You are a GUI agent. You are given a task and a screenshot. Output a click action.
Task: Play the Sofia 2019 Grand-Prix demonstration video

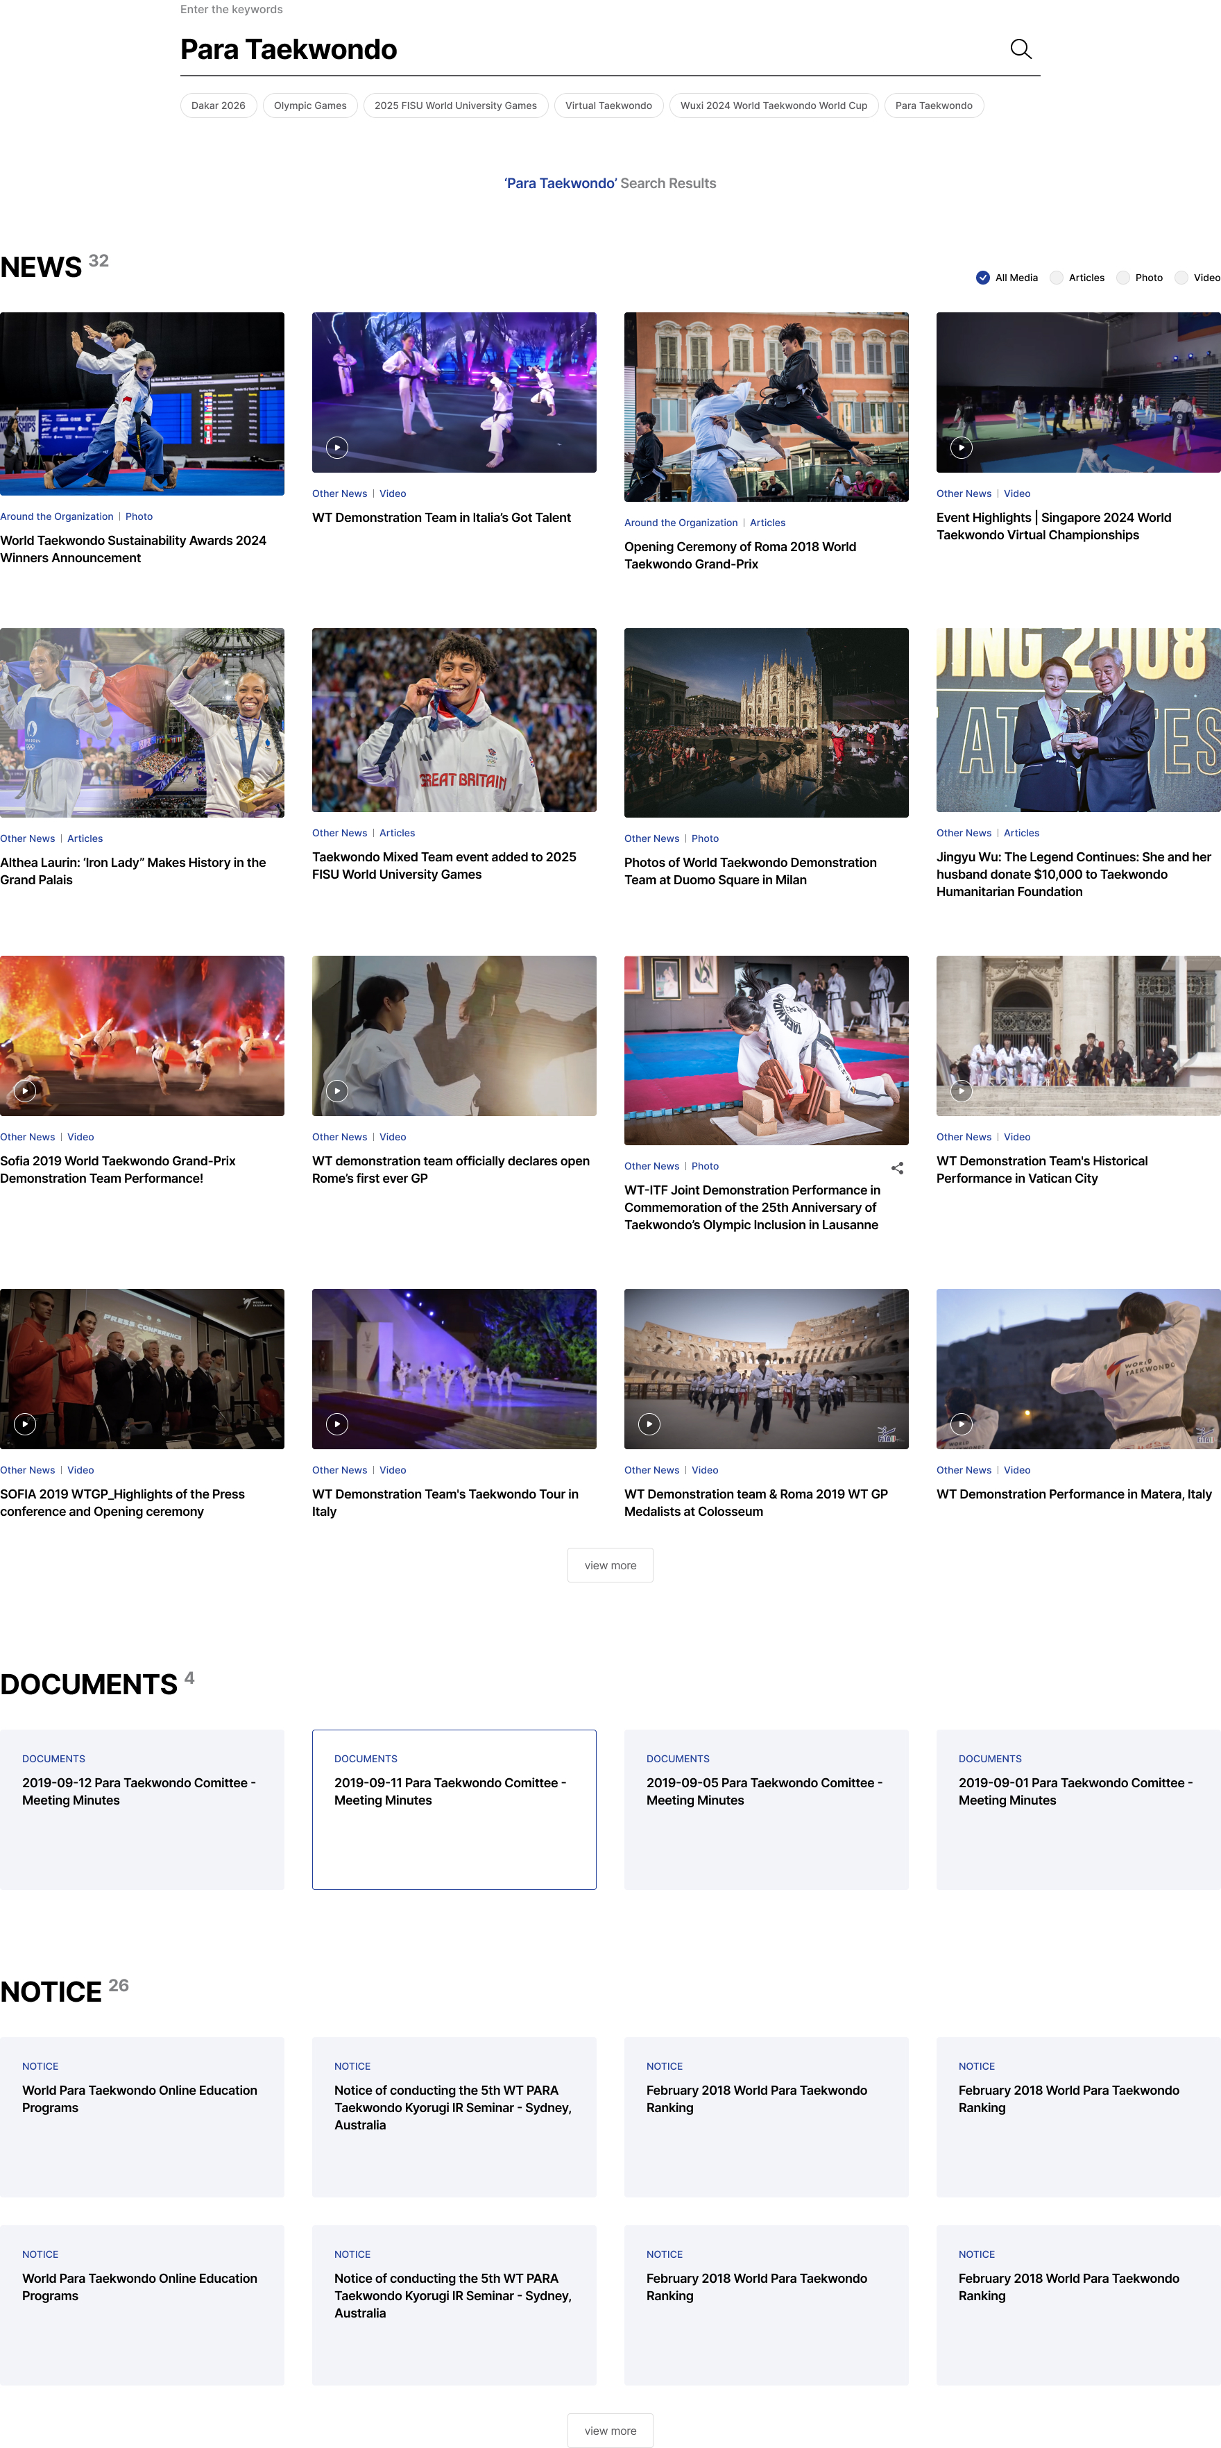tap(26, 1091)
